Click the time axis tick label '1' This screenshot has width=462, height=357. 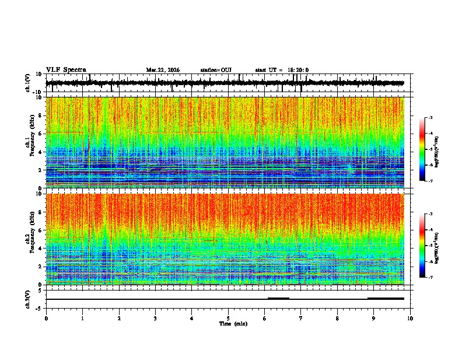coord(82,318)
